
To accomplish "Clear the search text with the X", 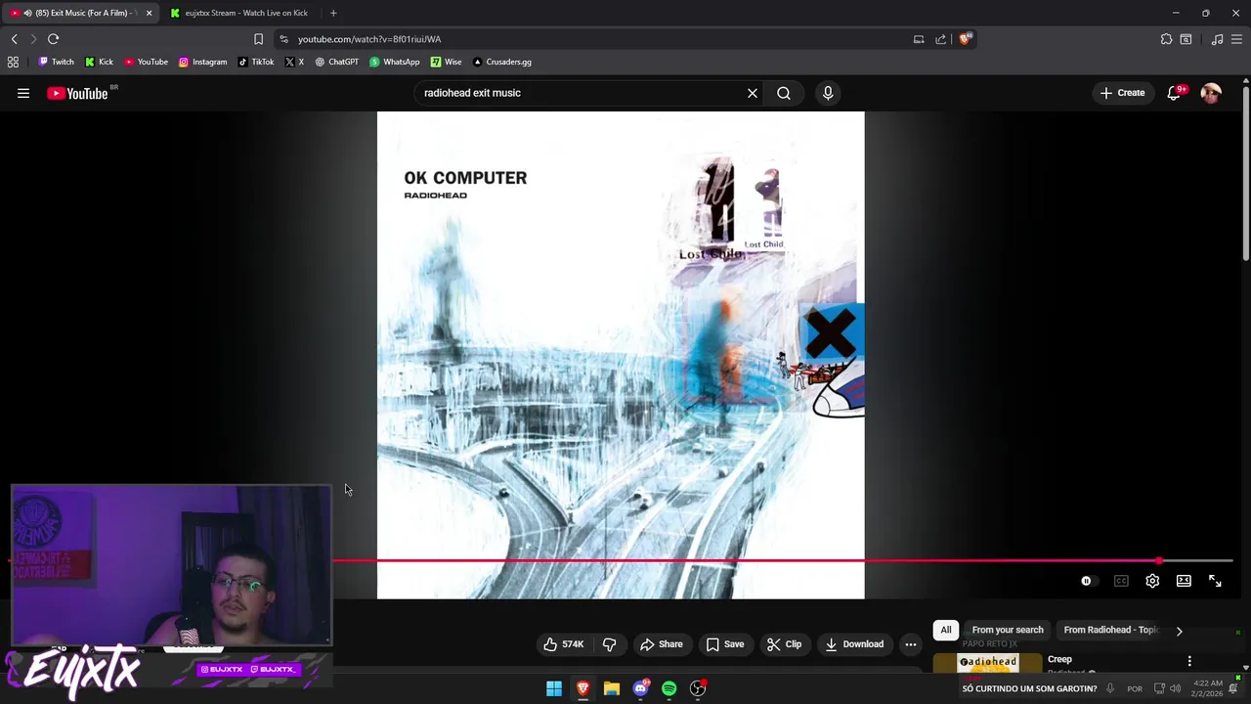I will coord(753,93).
